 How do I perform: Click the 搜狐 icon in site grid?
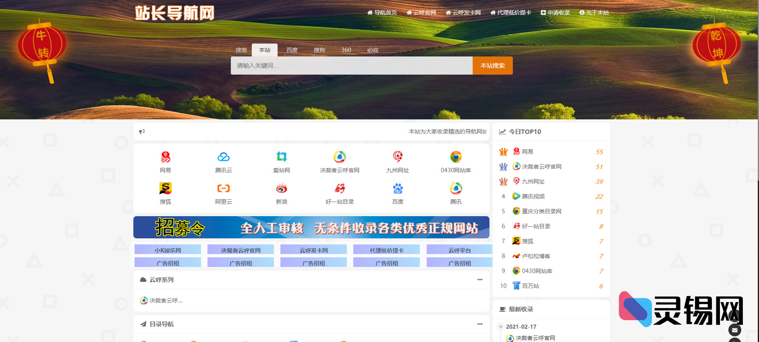pos(165,188)
